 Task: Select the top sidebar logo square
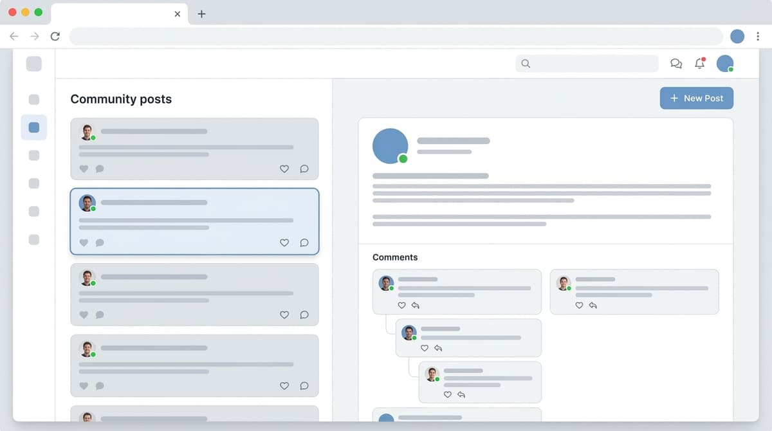[x=34, y=64]
